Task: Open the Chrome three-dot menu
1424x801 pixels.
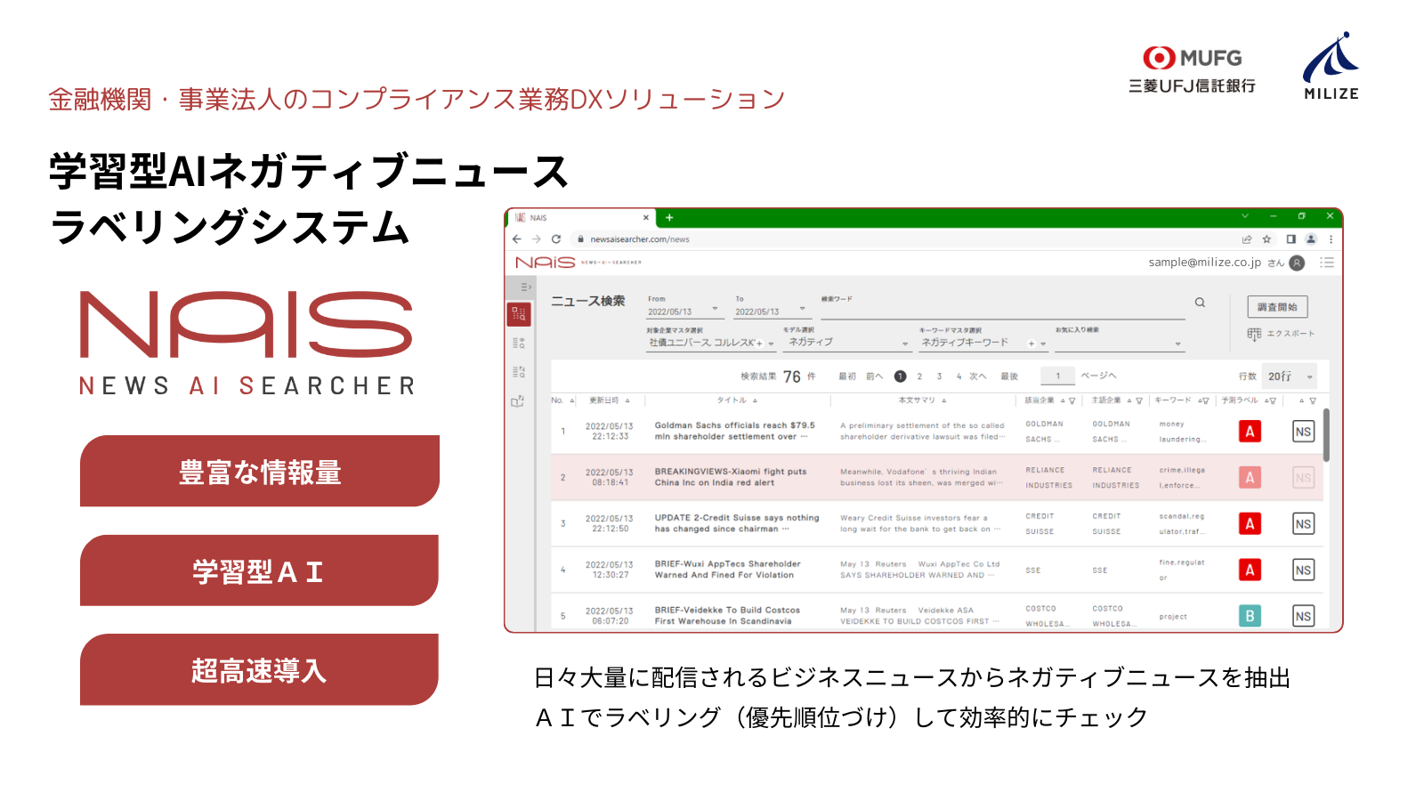Action: pyautogui.click(x=1331, y=239)
